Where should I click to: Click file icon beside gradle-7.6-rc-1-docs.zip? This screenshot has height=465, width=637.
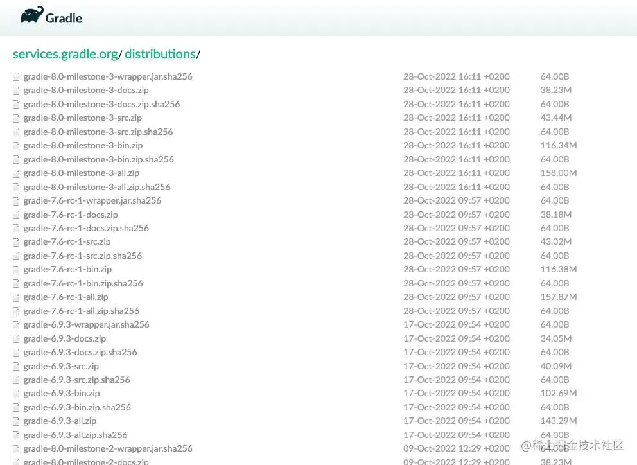coord(16,215)
